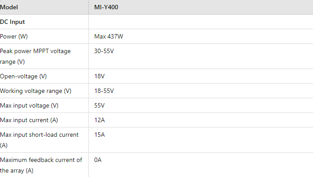Select the 12A input current value

99,120
